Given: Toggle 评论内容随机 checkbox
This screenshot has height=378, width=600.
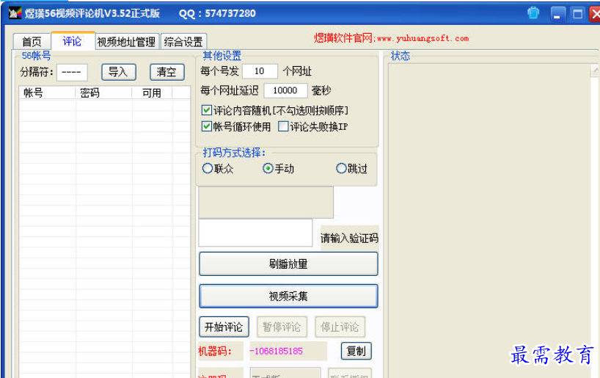Looking at the screenshot, I should (x=206, y=110).
